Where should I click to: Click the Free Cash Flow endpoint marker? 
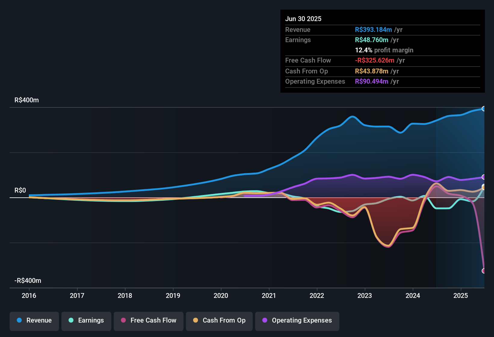484,271
